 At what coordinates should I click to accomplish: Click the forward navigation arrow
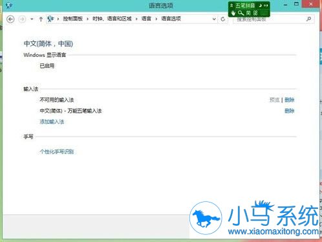coord(22,19)
